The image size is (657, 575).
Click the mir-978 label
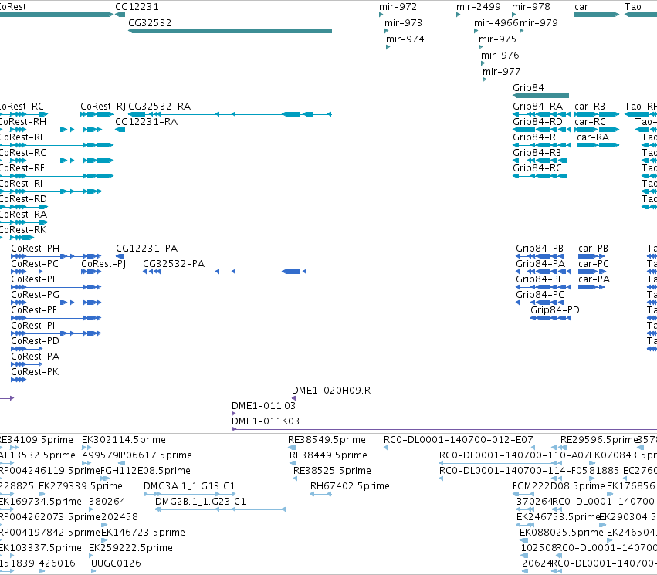(531, 7)
